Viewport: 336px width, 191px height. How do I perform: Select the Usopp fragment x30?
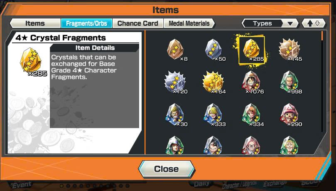click(x=176, y=115)
